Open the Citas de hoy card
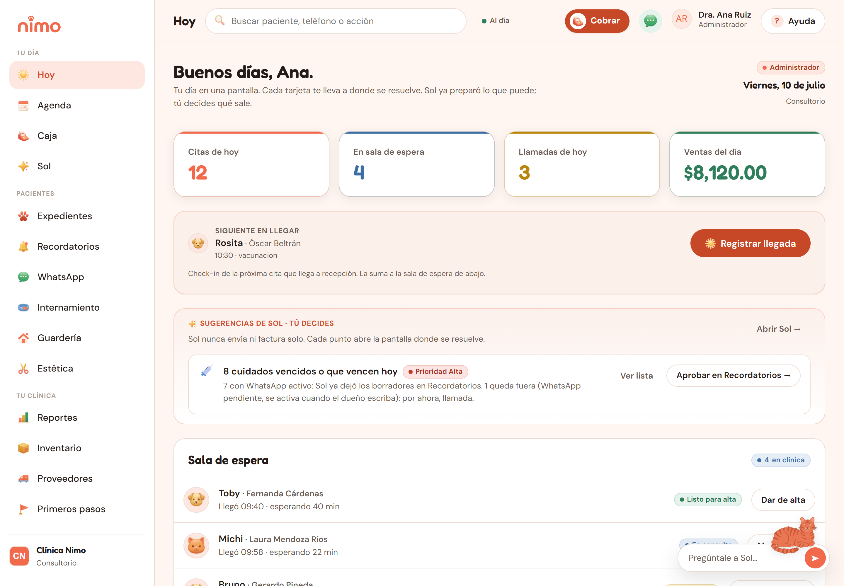Image resolution: width=844 pixels, height=586 pixels. click(x=251, y=164)
